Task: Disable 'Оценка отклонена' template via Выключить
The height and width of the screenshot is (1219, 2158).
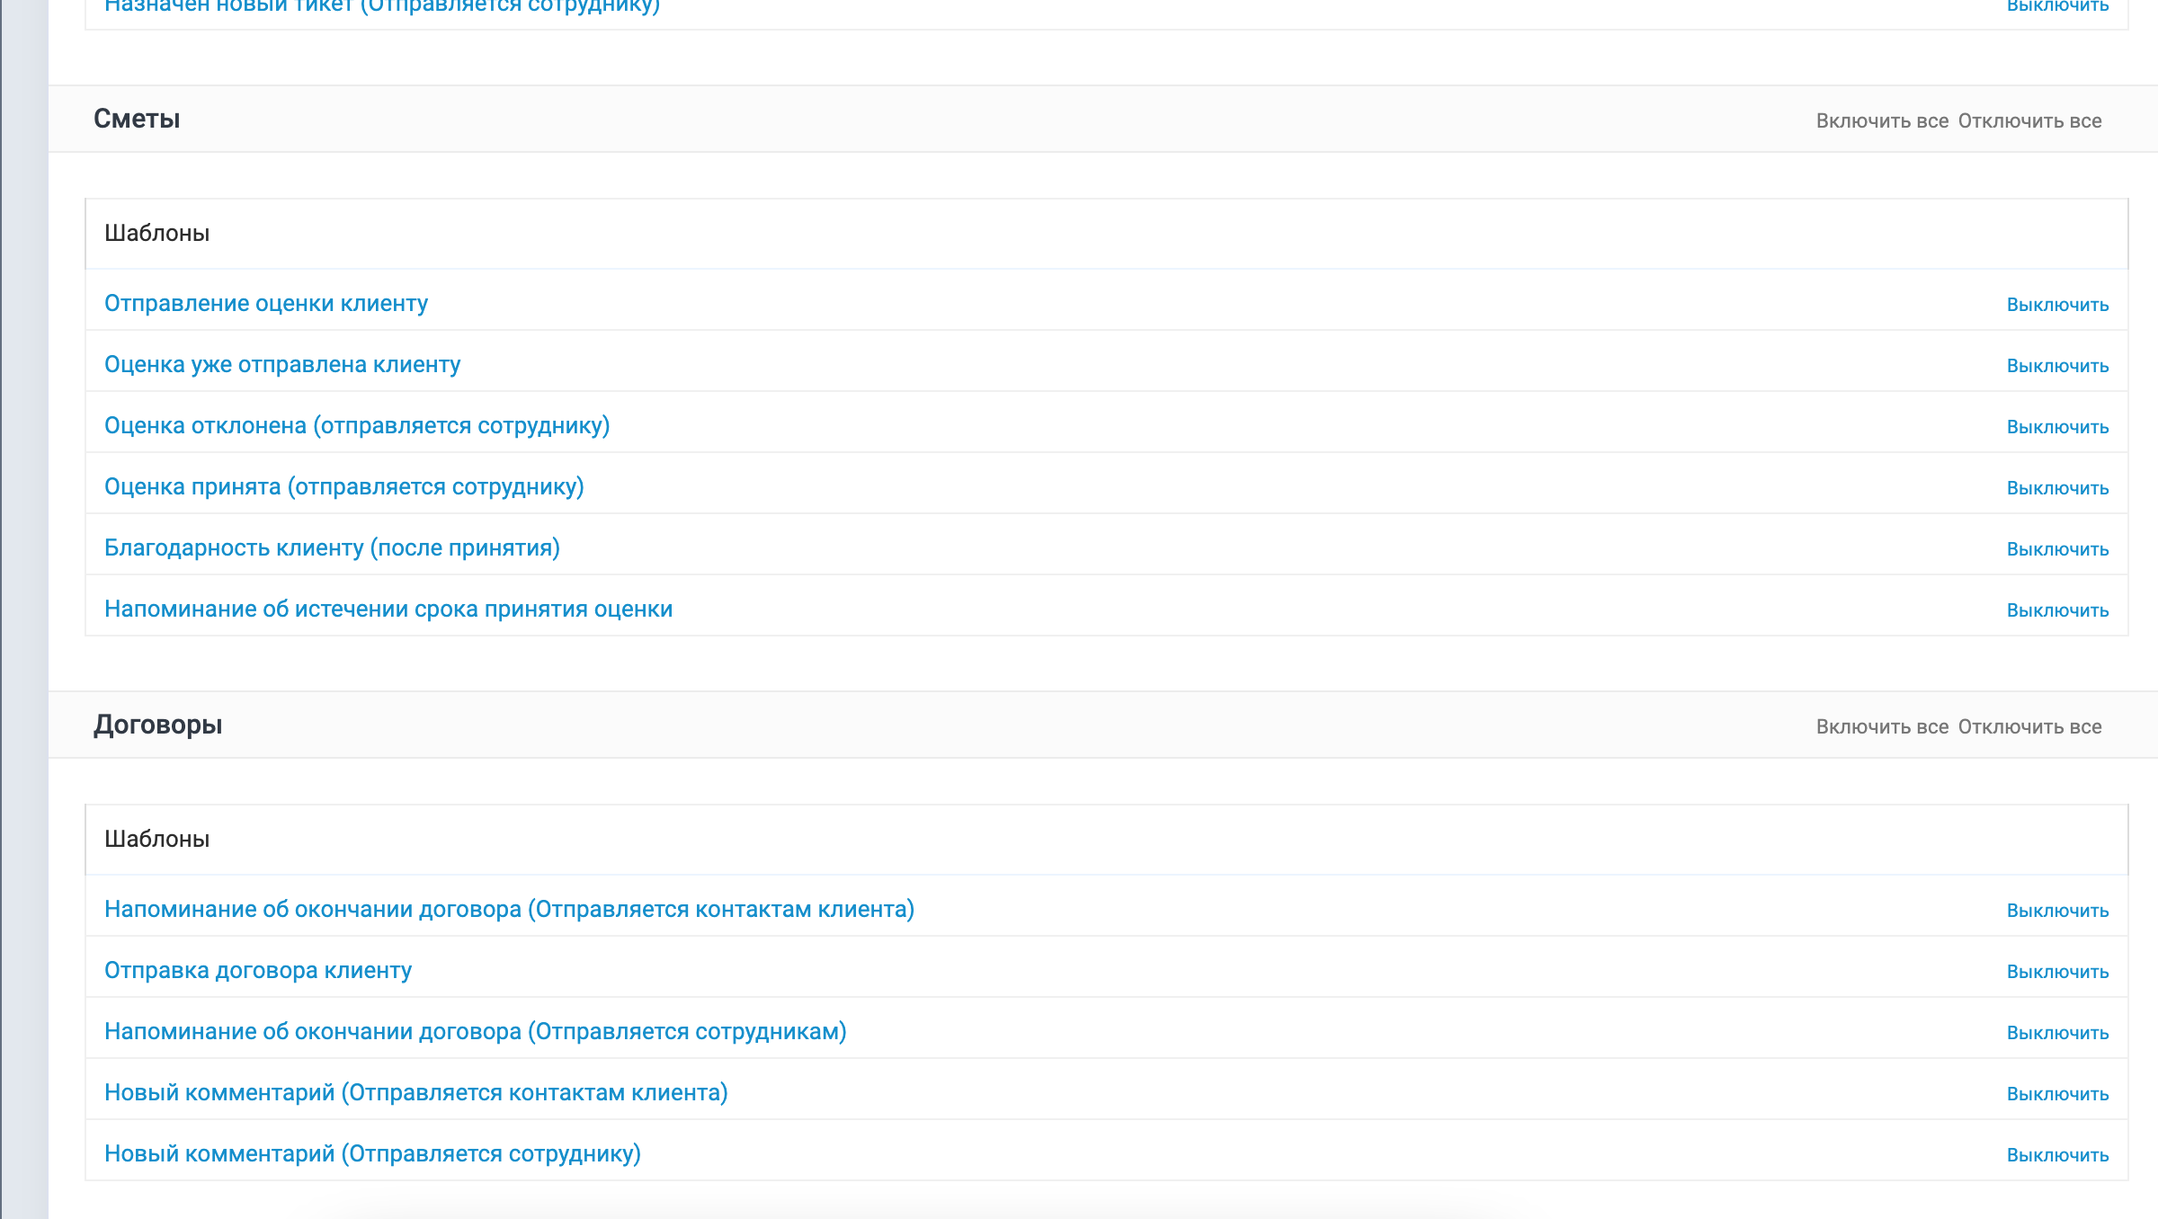Action: pyautogui.click(x=2057, y=428)
